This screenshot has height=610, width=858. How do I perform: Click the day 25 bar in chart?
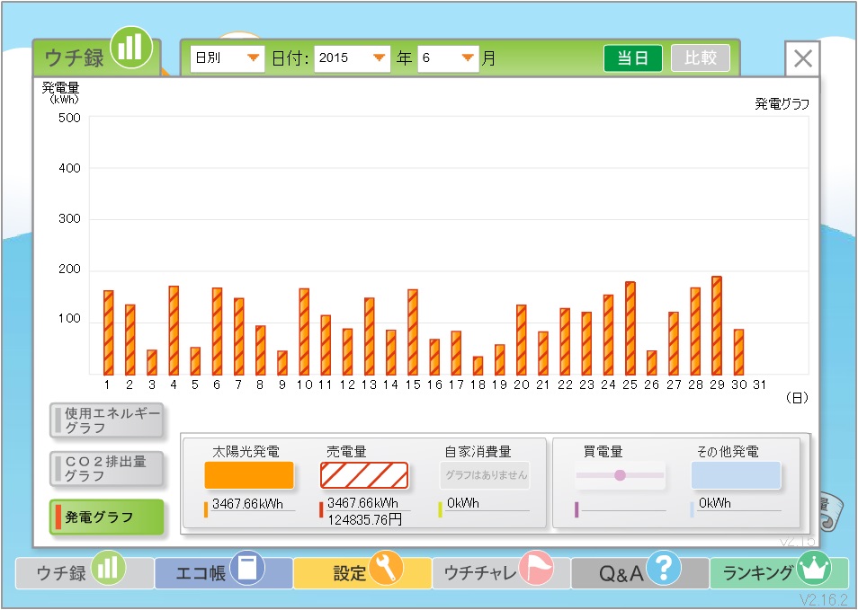[630, 328]
